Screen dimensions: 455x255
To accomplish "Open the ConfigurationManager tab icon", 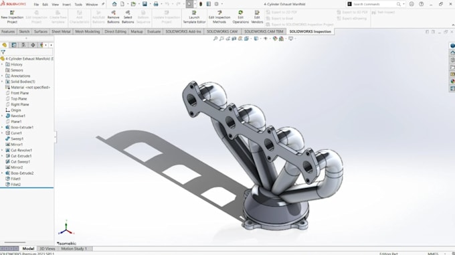I will tap(23, 45).
